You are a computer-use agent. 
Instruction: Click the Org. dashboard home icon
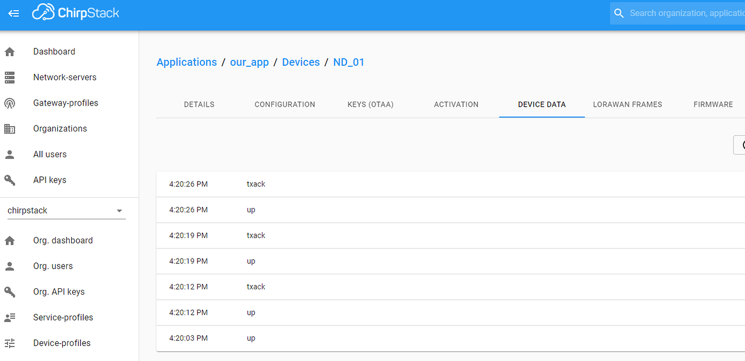10,241
